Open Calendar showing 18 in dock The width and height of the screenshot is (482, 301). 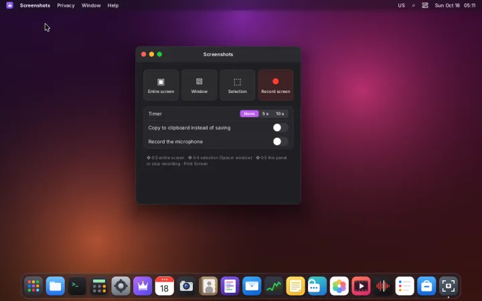pos(165,286)
